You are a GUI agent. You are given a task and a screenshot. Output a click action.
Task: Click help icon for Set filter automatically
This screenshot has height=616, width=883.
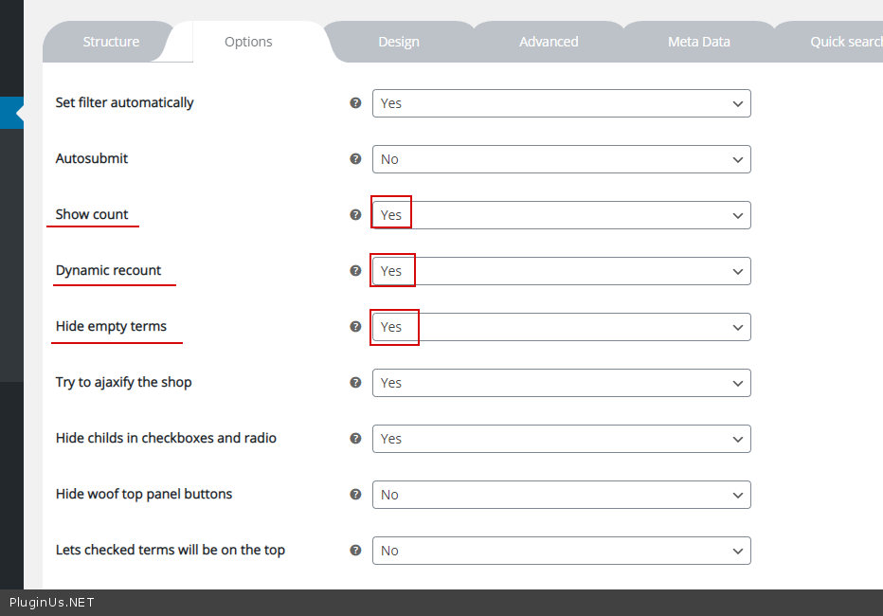[355, 102]
